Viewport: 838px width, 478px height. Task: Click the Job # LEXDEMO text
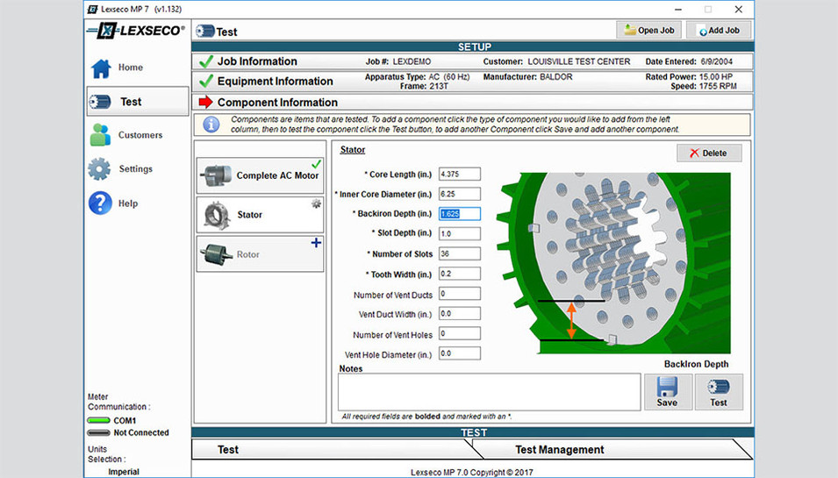point(398,61)
